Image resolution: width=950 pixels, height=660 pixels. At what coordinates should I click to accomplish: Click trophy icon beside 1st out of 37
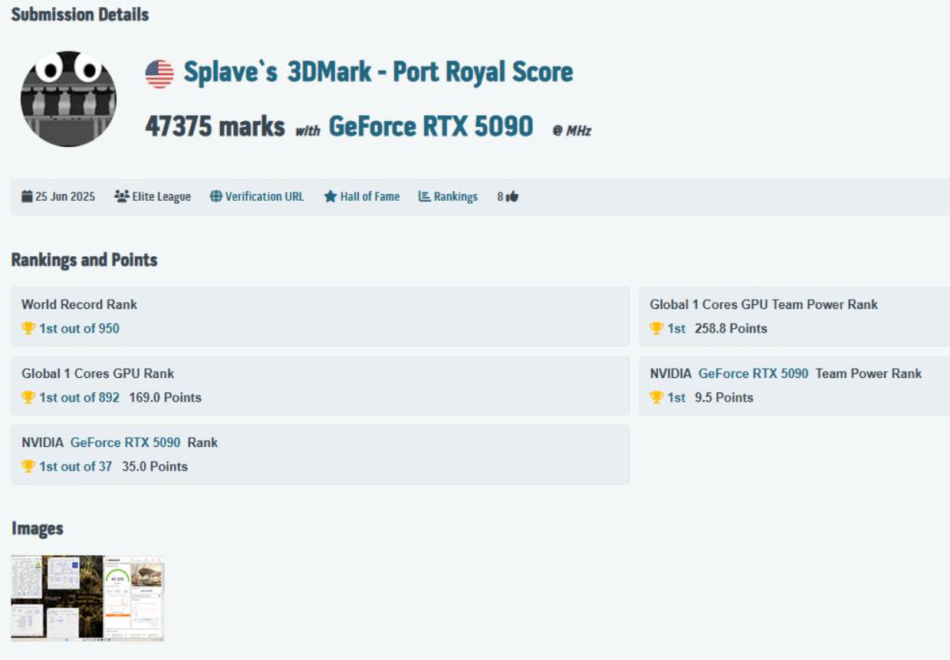point(28,466)
